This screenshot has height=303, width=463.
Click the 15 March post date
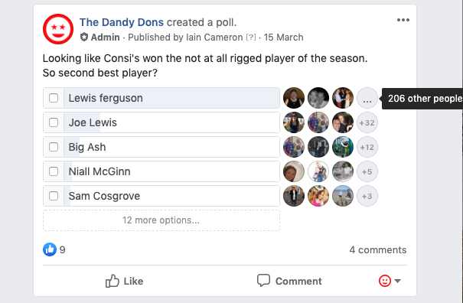(283, 37)
